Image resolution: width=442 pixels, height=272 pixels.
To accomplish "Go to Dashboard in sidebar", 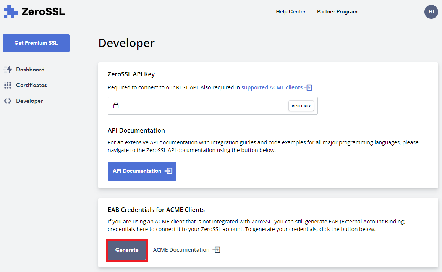I will pos(30,70).
